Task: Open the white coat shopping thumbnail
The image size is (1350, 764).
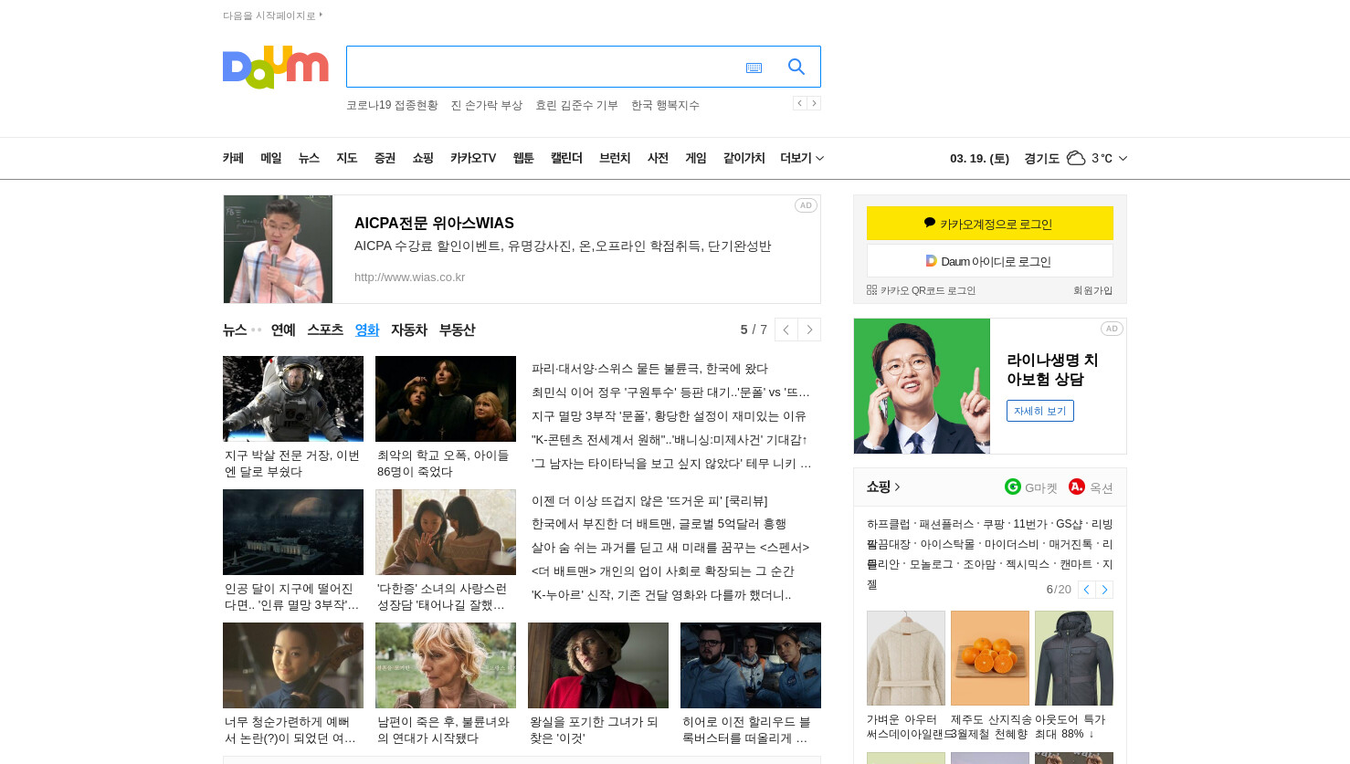Action: [x=906, y=658]
